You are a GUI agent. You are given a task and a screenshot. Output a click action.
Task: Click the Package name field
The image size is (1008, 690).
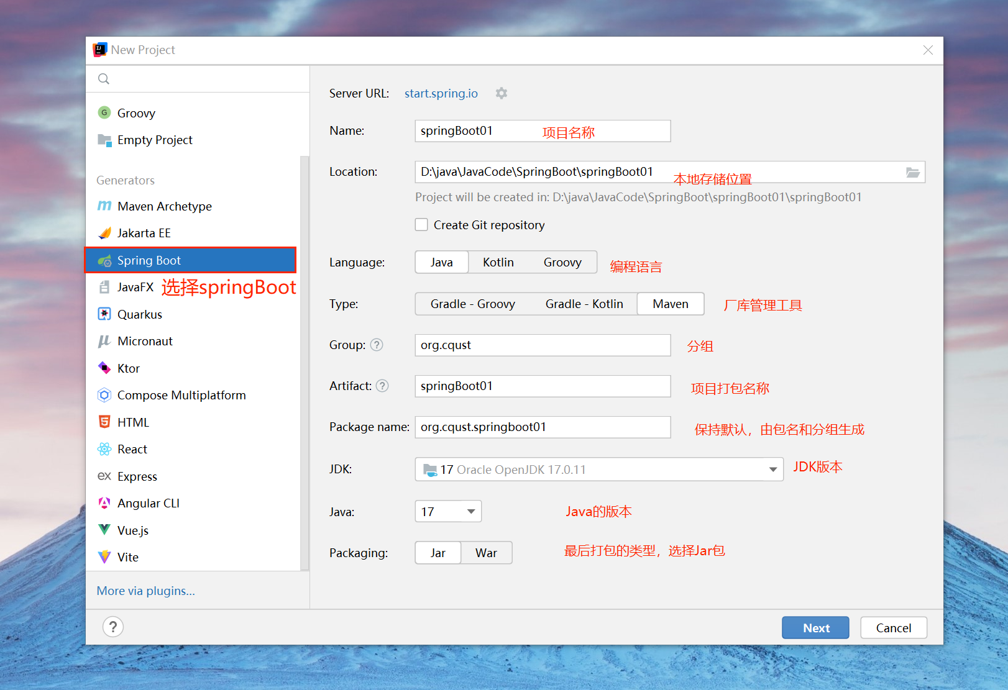pos(543,427)
